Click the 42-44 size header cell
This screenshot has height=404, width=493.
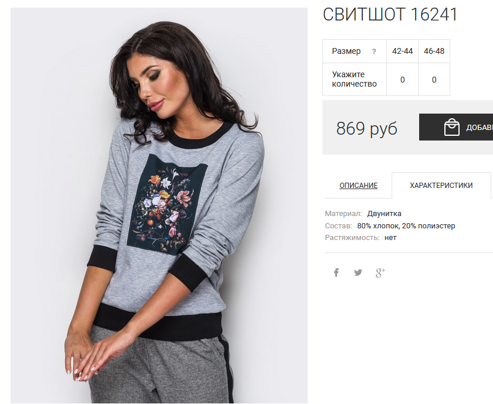402,51
